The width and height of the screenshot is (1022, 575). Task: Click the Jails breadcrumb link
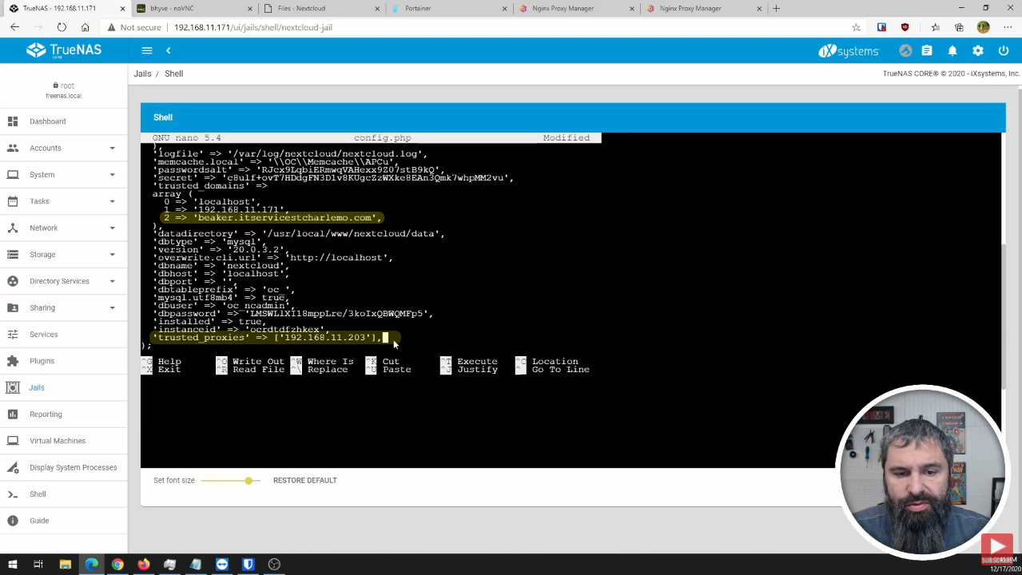click(x=142, y=73)
